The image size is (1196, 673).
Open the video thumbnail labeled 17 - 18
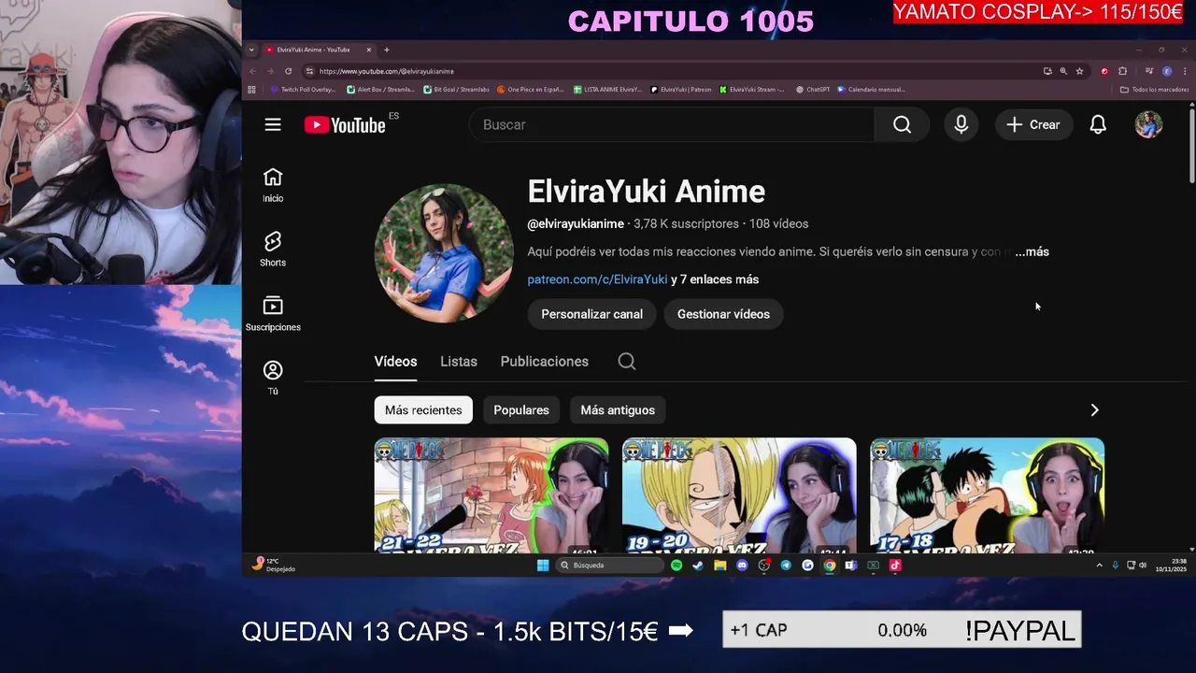[988, 495]
